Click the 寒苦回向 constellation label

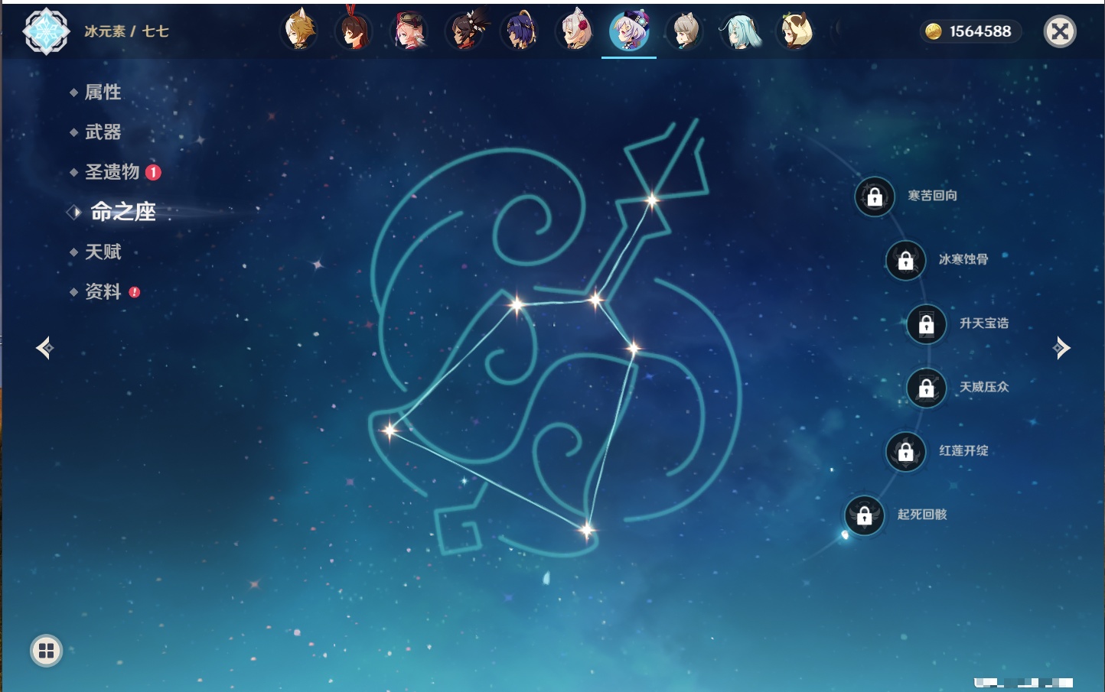(x=932, y=196)
